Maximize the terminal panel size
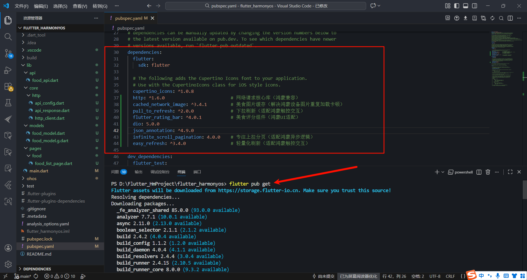527x280 pixels. (510, 172)
